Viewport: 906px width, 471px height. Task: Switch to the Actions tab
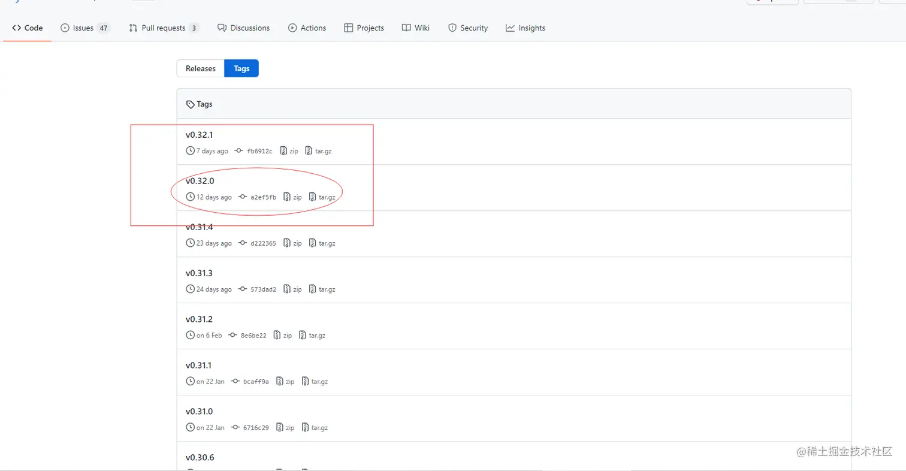coord(307,28)
